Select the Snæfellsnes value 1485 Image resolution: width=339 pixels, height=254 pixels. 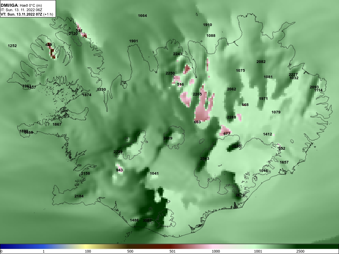tap(28, 132)
